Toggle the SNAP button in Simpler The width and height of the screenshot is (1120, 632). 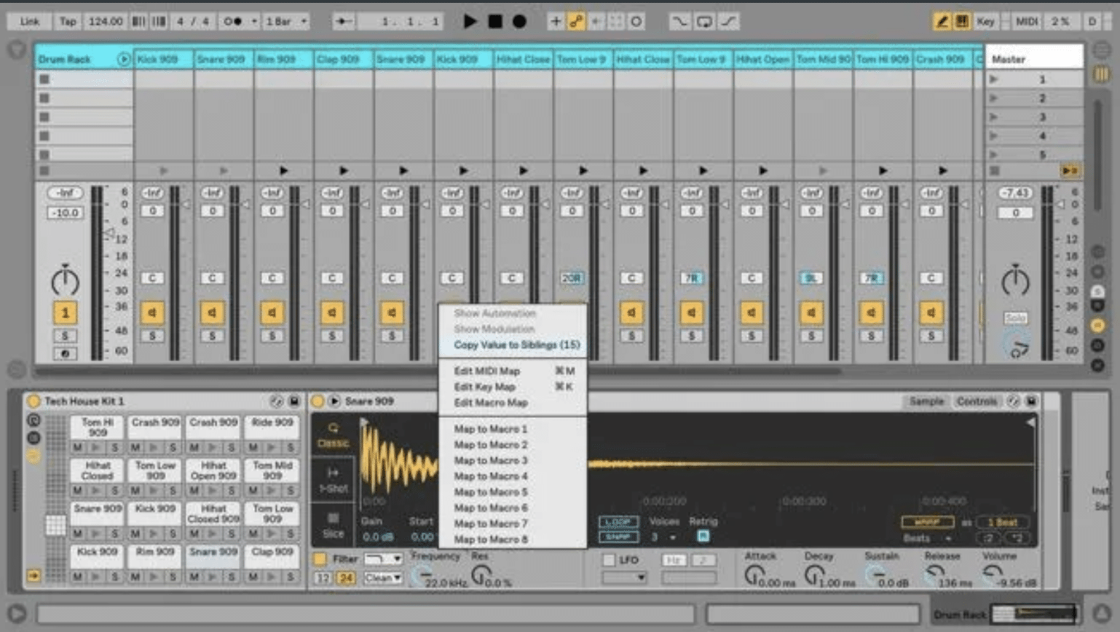pos(618,537)
